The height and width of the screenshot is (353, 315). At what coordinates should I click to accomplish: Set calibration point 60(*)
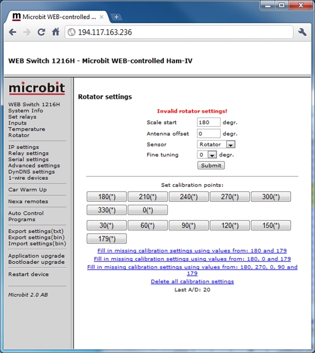148,225
